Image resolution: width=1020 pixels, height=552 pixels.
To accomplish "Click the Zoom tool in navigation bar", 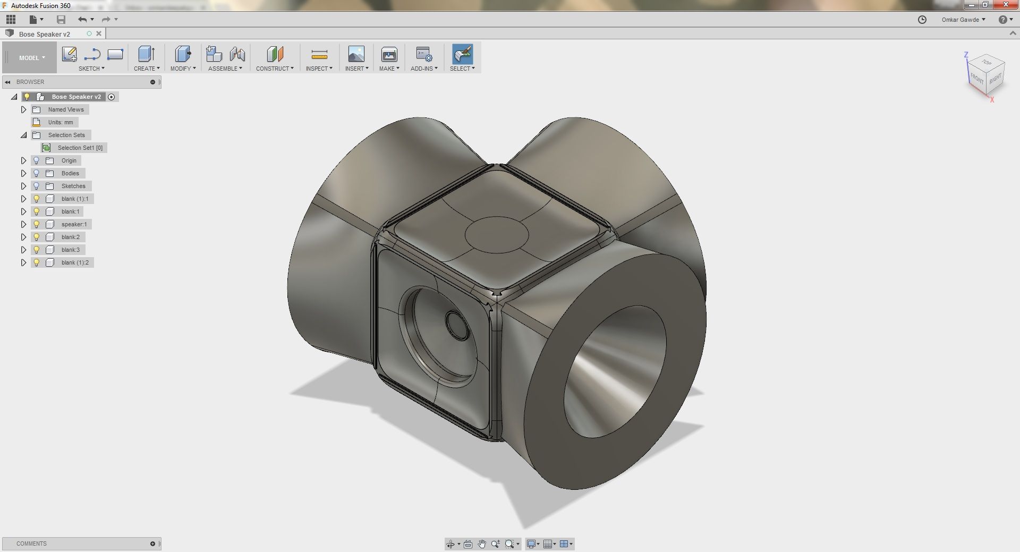I will [x=496, y=544].
